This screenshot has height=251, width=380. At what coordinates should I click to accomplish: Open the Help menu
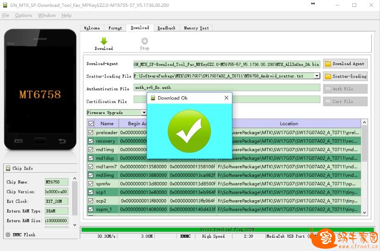(x=66, y=15)
